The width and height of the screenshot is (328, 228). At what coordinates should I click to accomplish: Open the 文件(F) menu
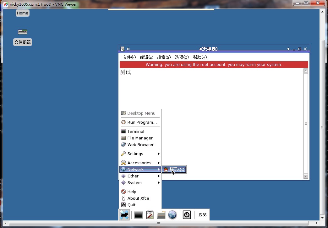pyautogui.click(x=129, y=57)
